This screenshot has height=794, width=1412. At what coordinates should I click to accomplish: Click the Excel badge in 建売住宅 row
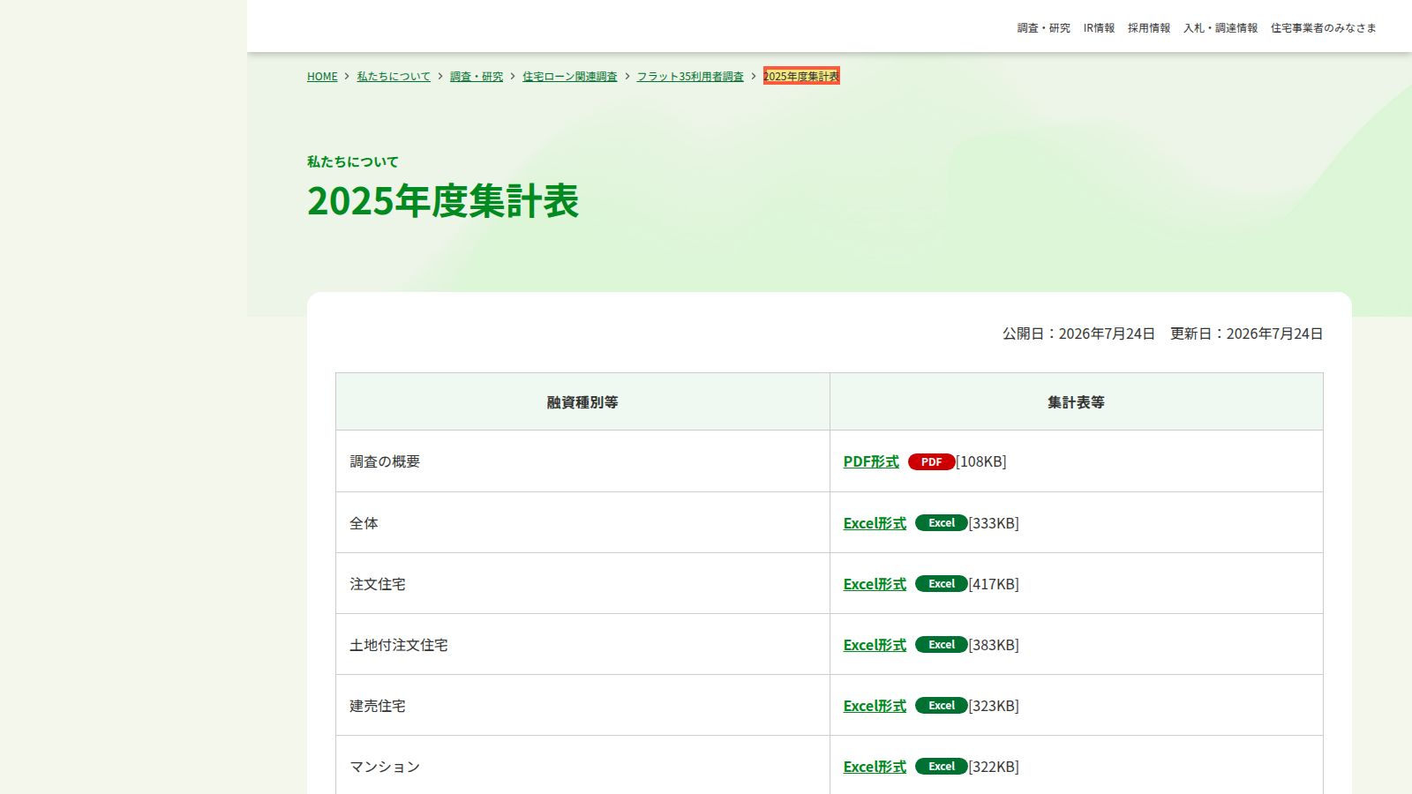(941, 706)
